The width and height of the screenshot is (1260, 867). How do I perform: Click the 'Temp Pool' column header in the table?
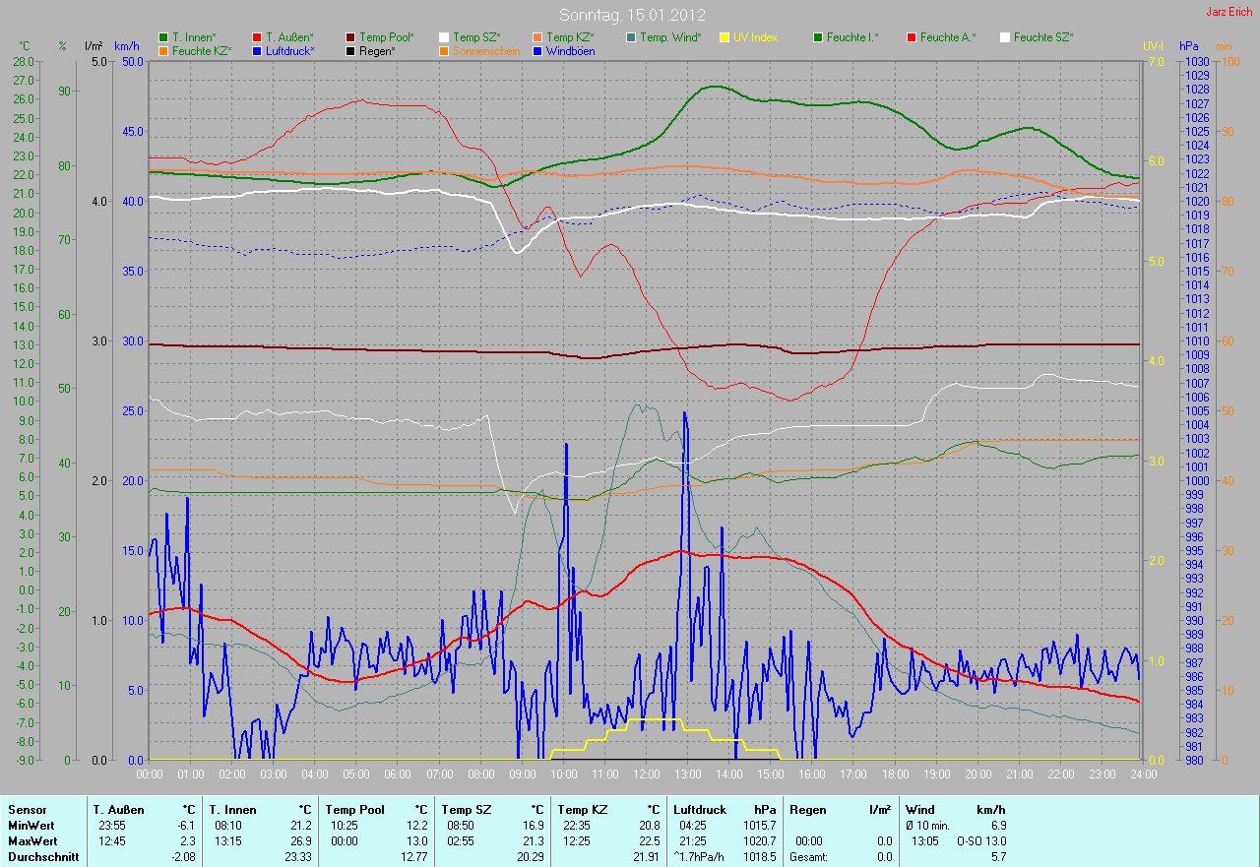(354, 810)
